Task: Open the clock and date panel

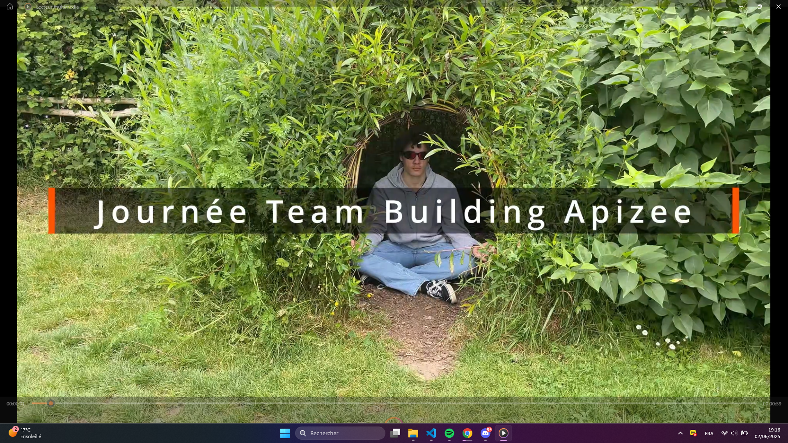Action: coord(767,433)
